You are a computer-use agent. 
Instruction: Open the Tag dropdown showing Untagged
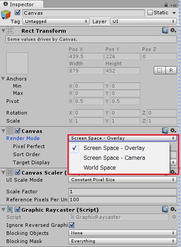coord(56,21)
